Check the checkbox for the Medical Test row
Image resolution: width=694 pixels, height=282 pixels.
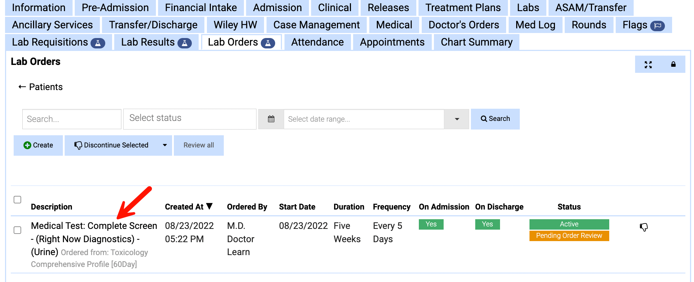click(x=17, y=230)
